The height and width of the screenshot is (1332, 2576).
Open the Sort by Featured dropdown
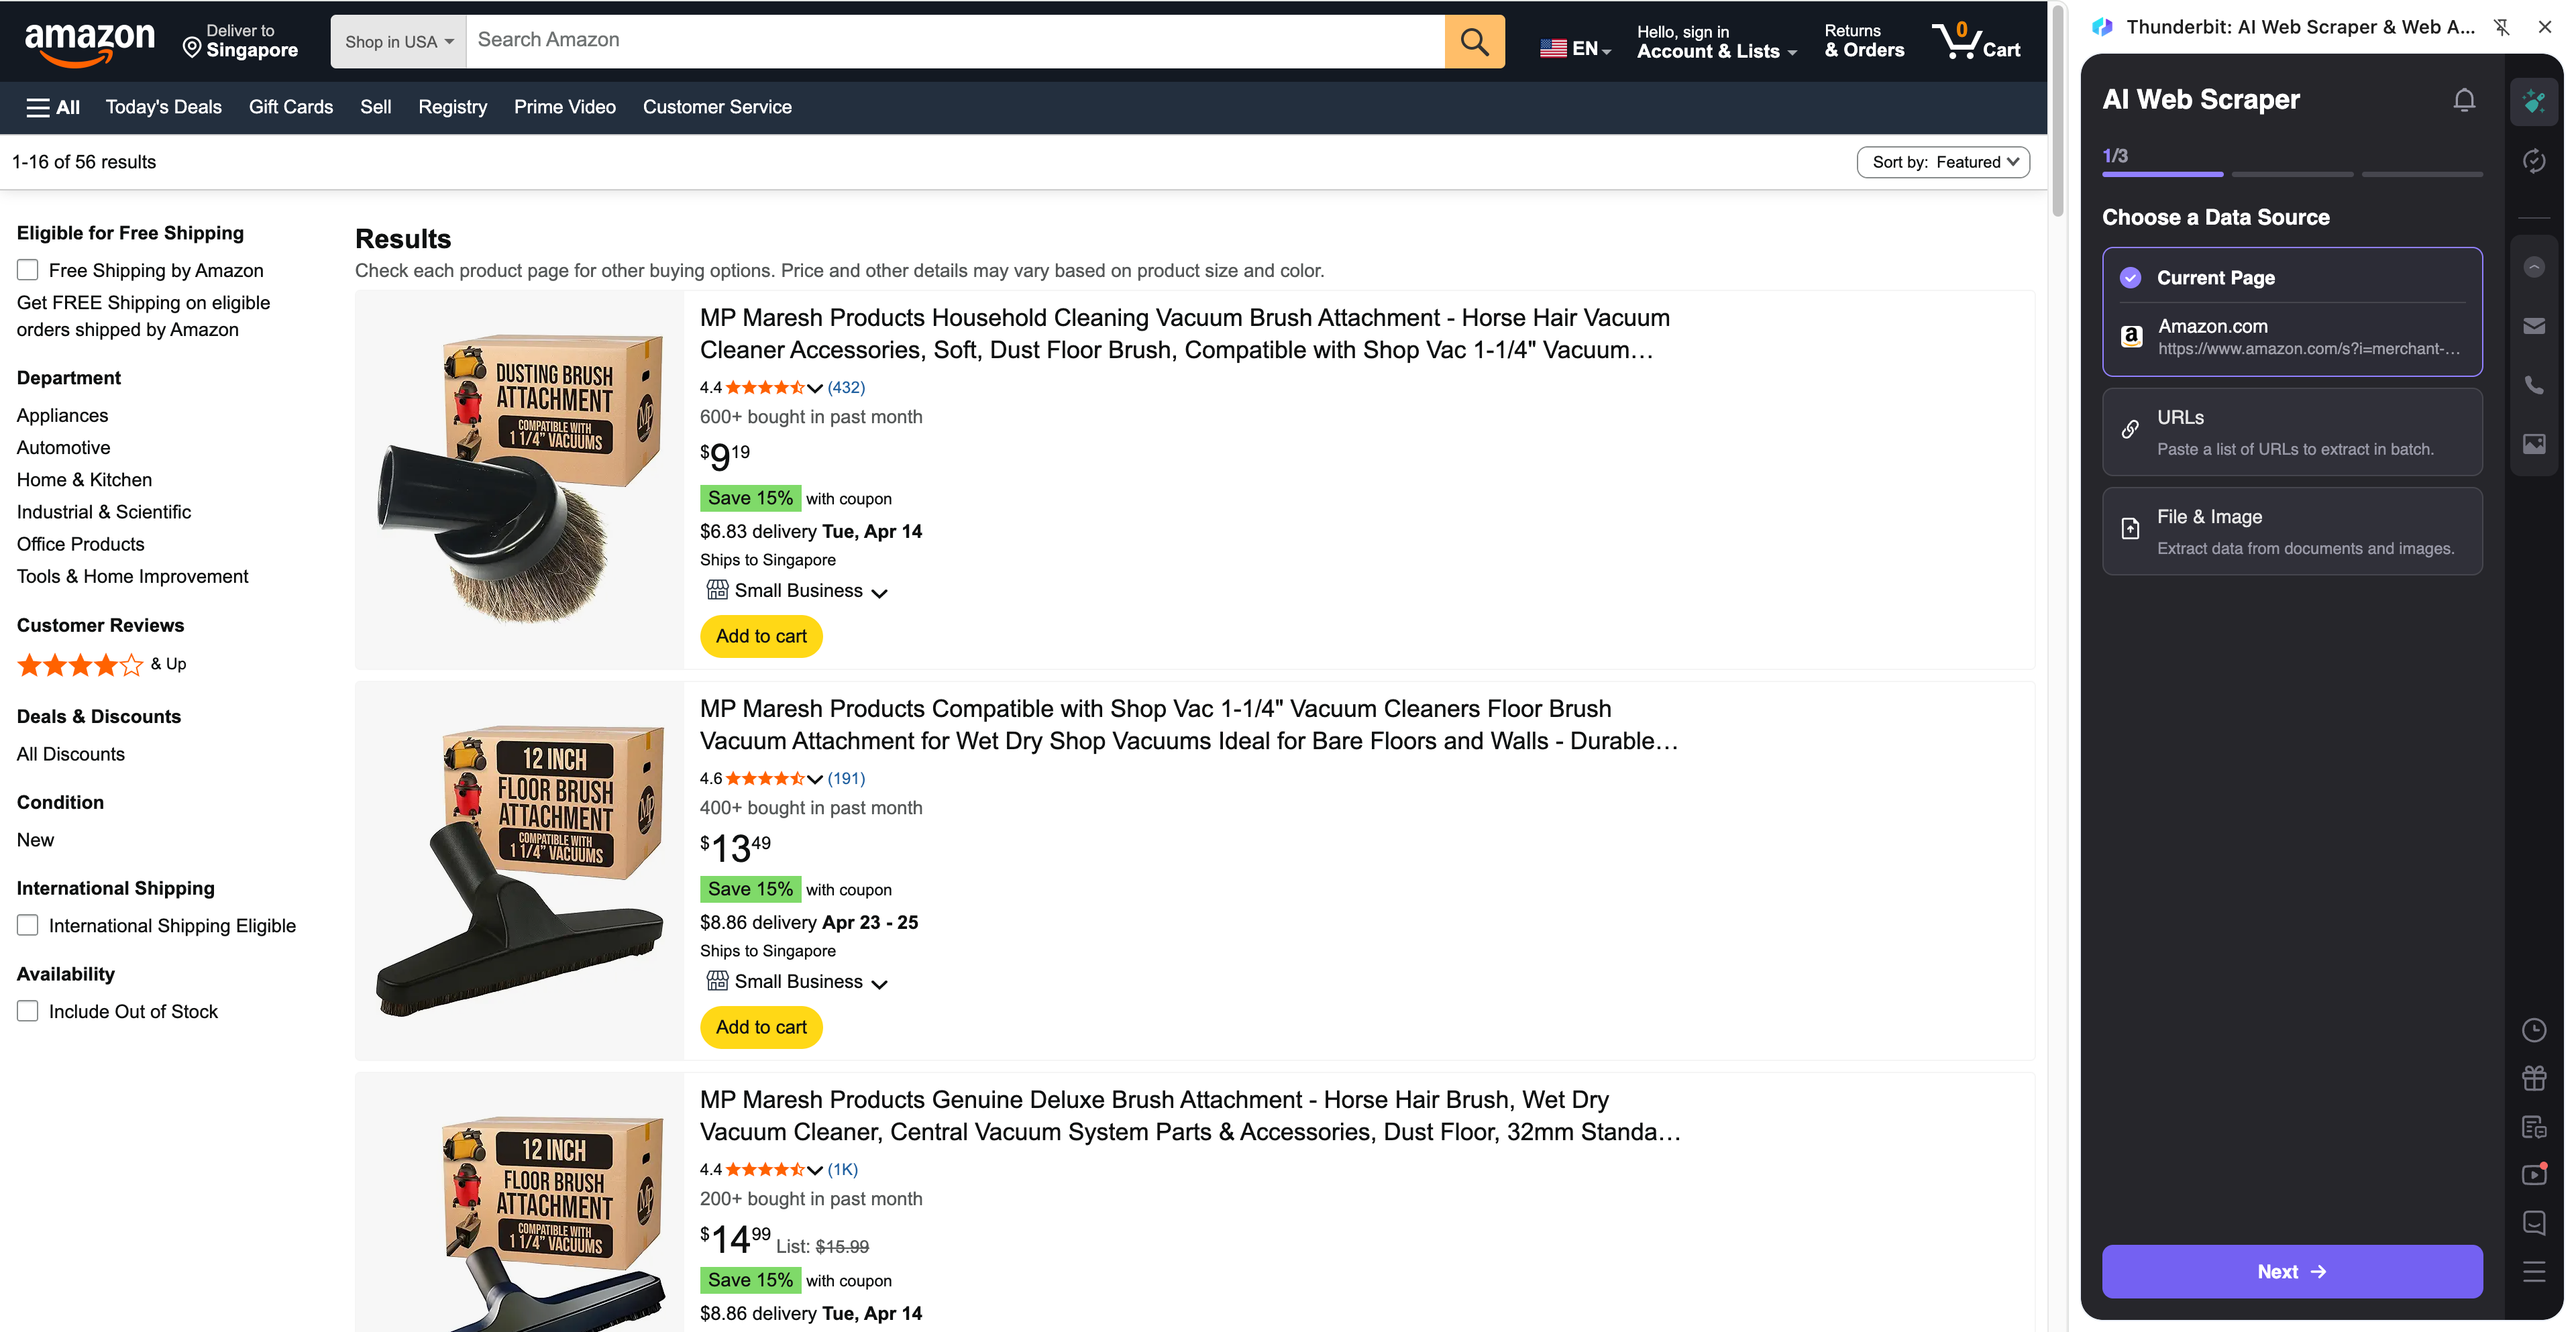1942,162
